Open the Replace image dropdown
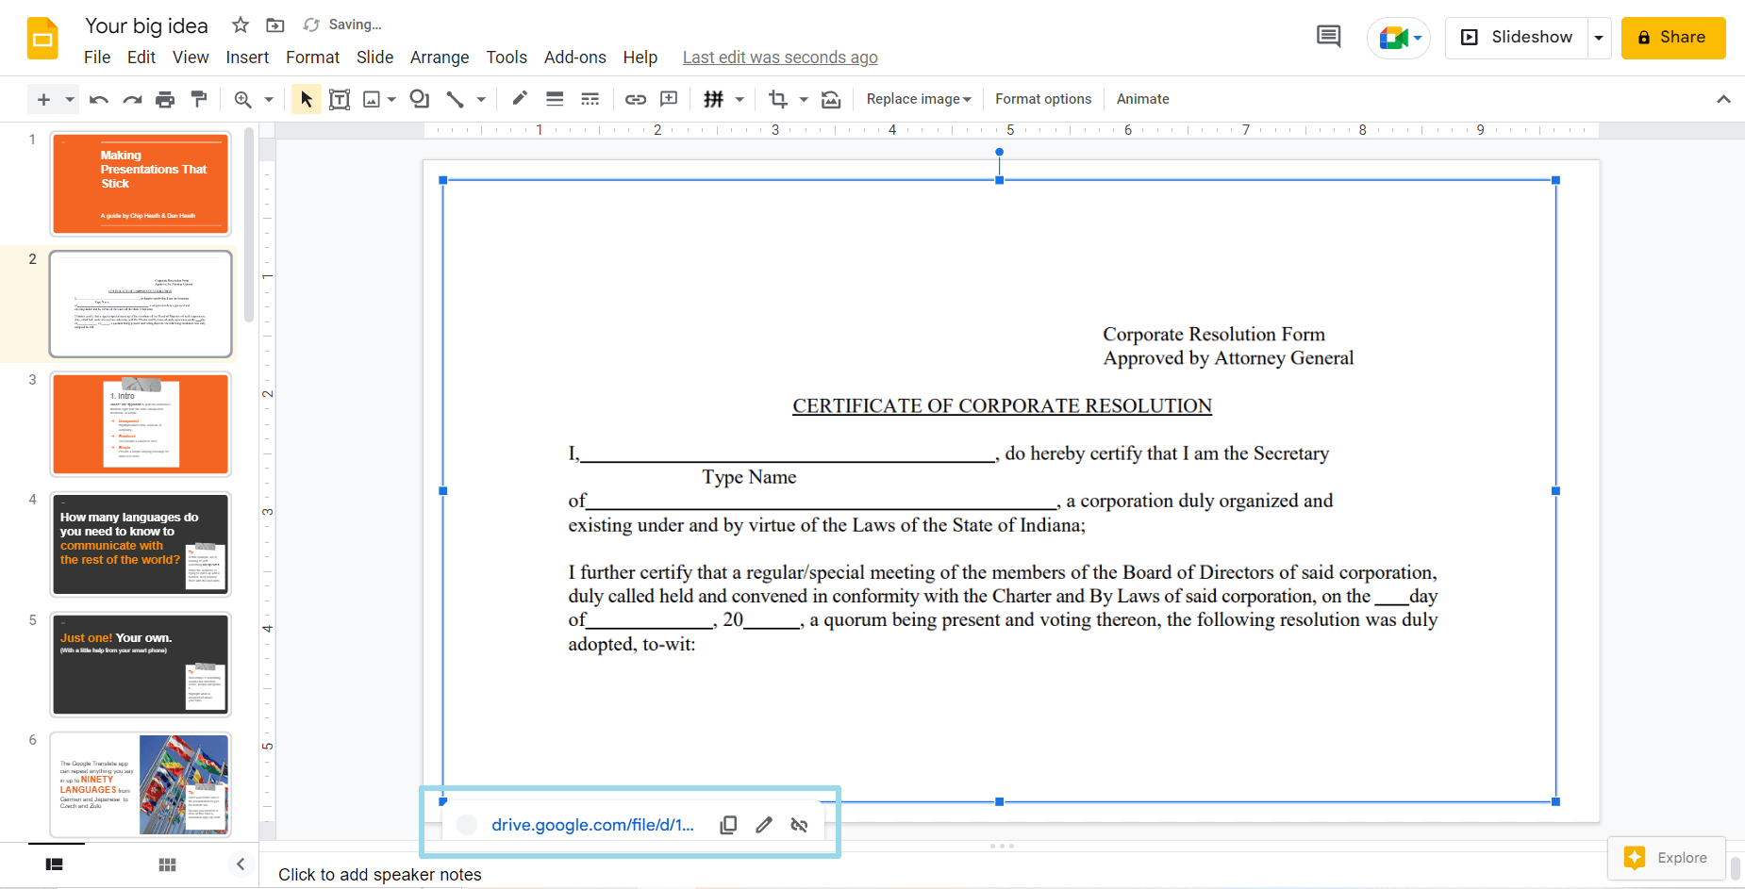The width and height of the screenshot is (1745, 889). tap(917, 99)
